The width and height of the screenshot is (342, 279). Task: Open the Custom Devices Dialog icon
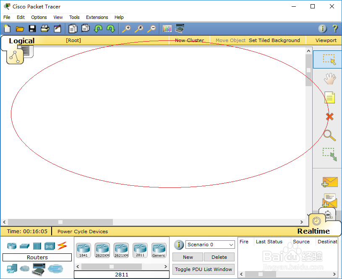click(x=180, y=29)
